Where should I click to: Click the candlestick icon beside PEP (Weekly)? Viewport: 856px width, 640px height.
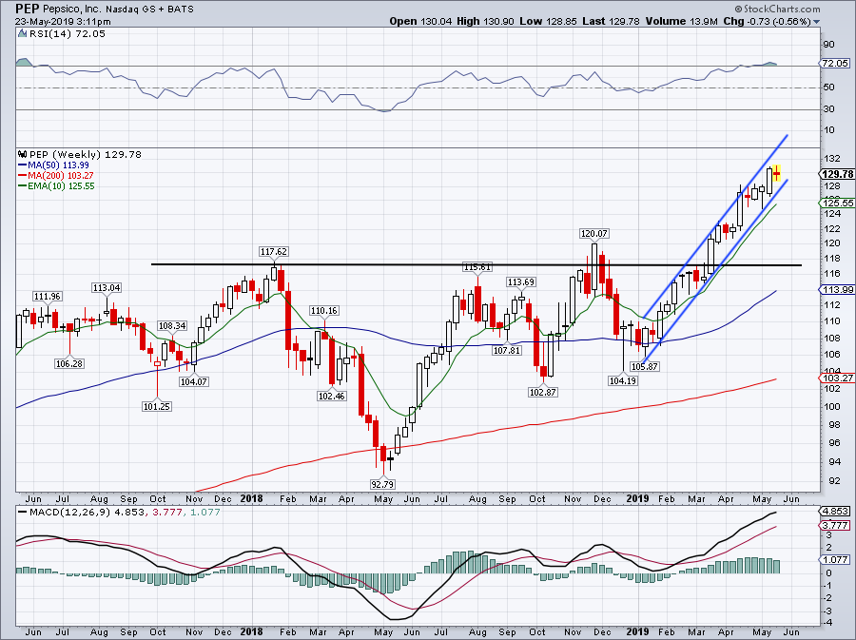(23, 154)
